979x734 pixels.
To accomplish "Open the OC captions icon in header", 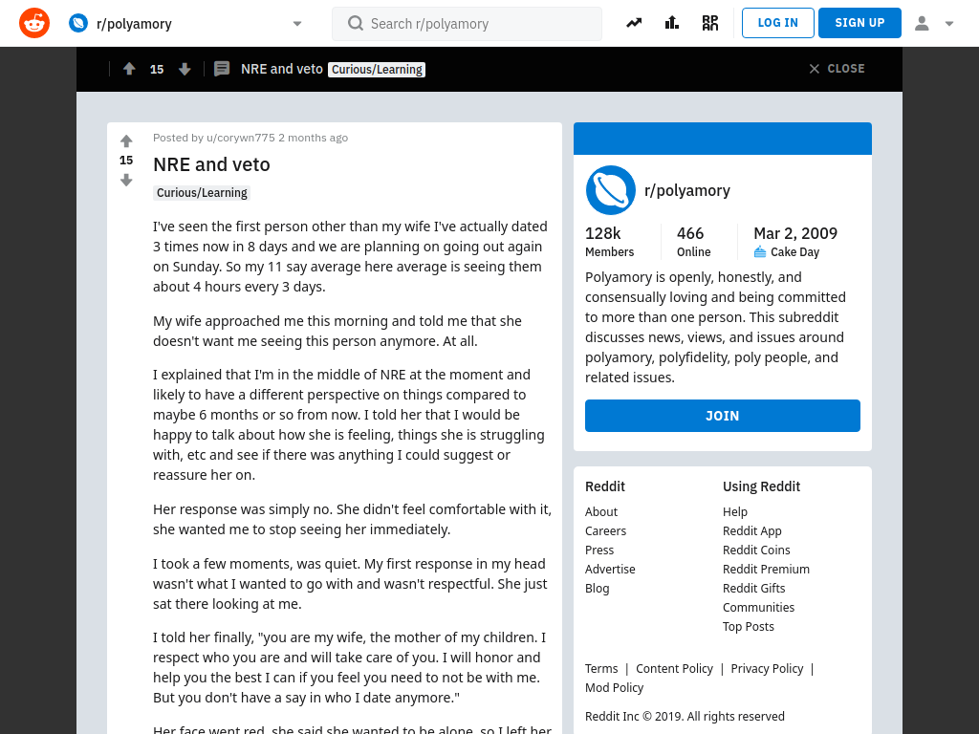I will click(710, 23).
